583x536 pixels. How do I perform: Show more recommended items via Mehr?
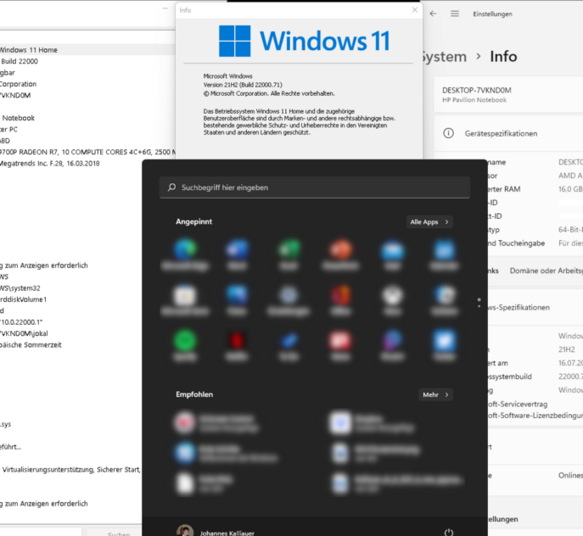pos(435,394)
